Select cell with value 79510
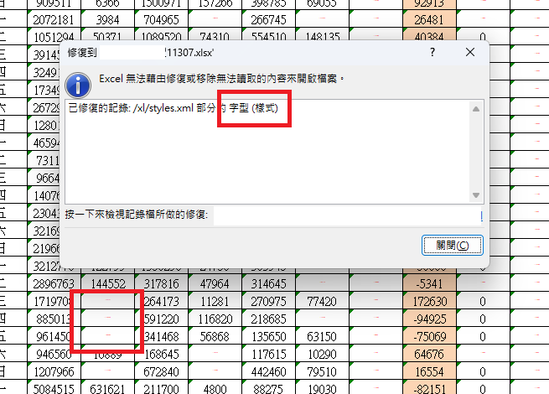Screen dimensions: 549x394 coord(322,371)
